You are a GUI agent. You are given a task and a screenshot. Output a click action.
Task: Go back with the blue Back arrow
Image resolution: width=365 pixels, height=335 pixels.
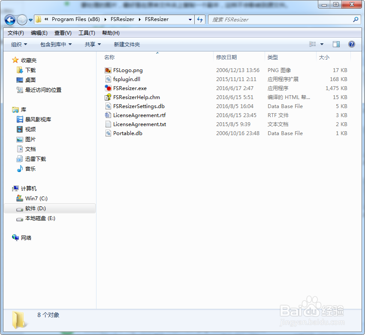[x=10, y=20]
